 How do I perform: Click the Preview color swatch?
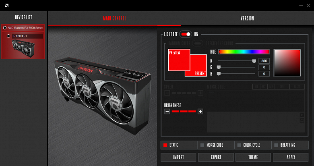click(x=179, y=60)
